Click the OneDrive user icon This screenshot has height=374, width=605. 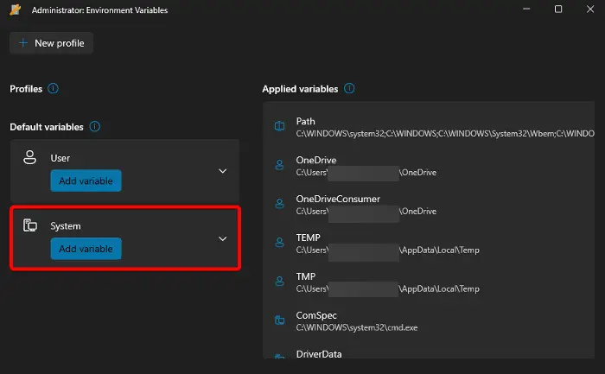tap(279, 165)
